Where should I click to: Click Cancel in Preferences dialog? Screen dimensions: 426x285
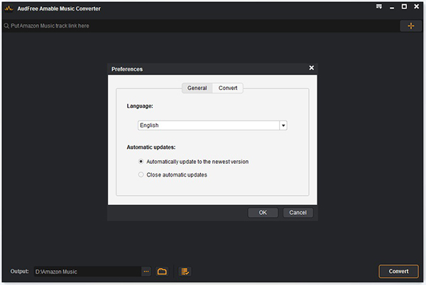(297, 213)
